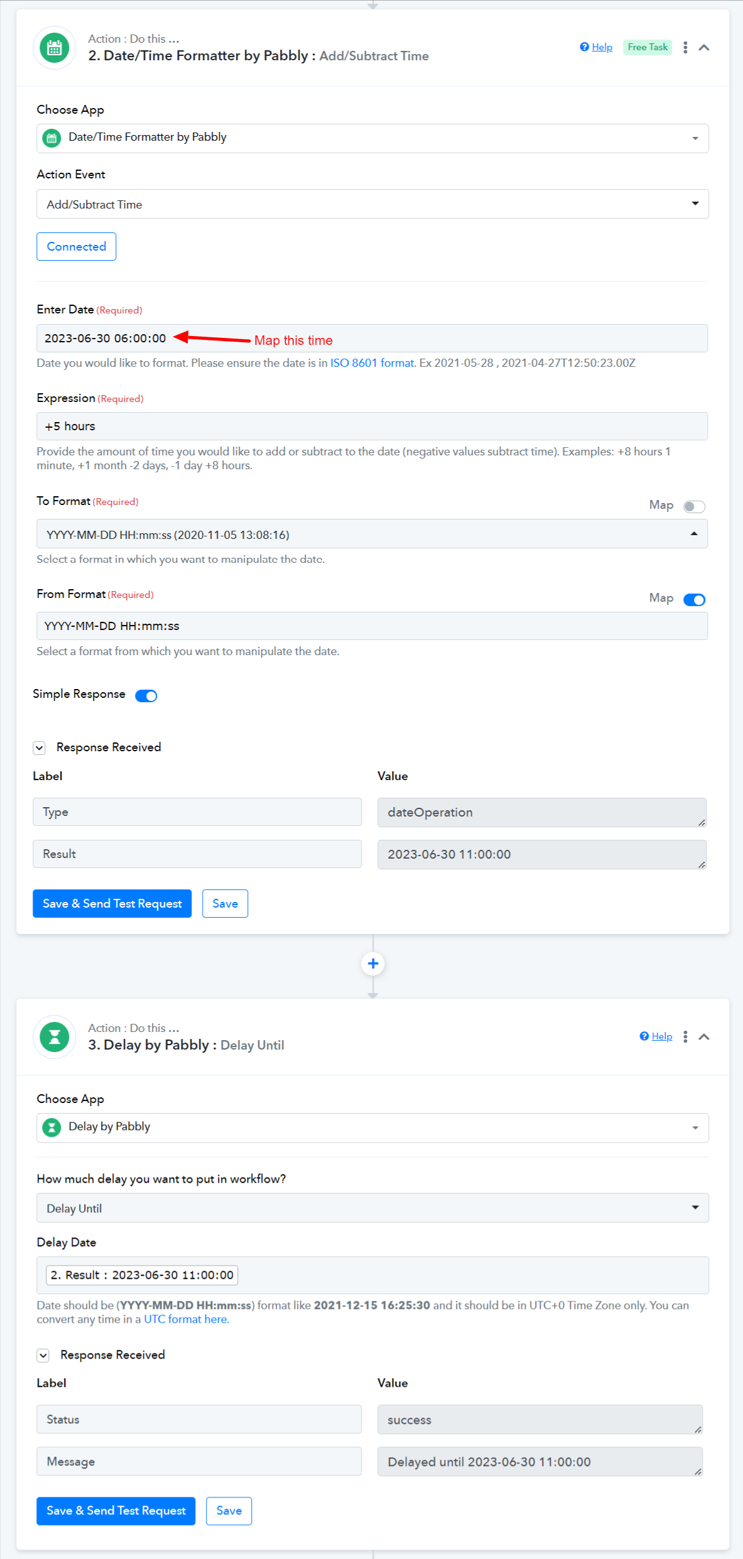Open the three-dot menu for step 2
This screenshot has width=743, height=1559.
(685, 48)
